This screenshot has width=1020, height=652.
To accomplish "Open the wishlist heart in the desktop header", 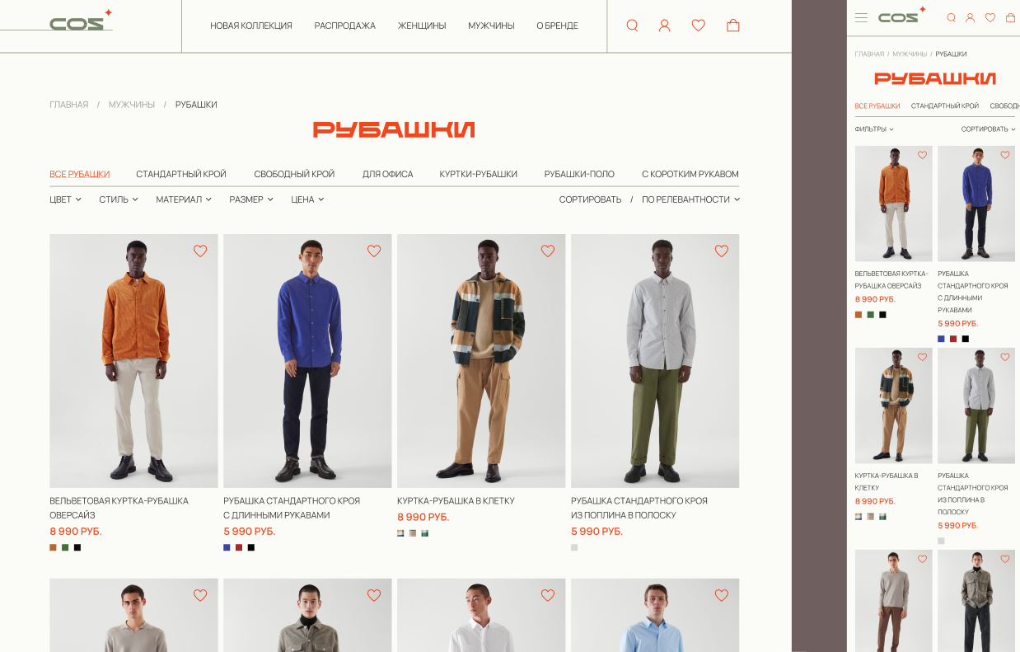I will pyautogui.click(x=699, y=26).
